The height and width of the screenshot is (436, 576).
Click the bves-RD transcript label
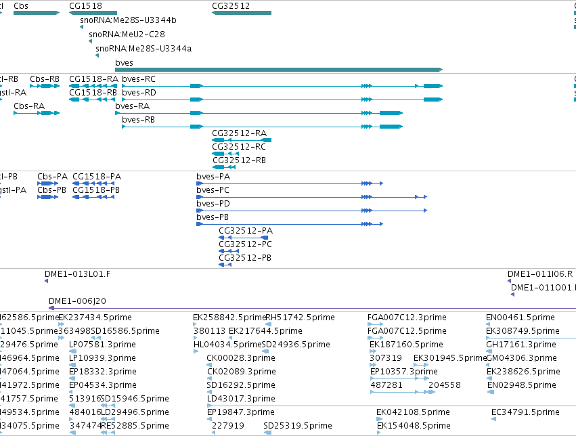(x=139, y=93)
